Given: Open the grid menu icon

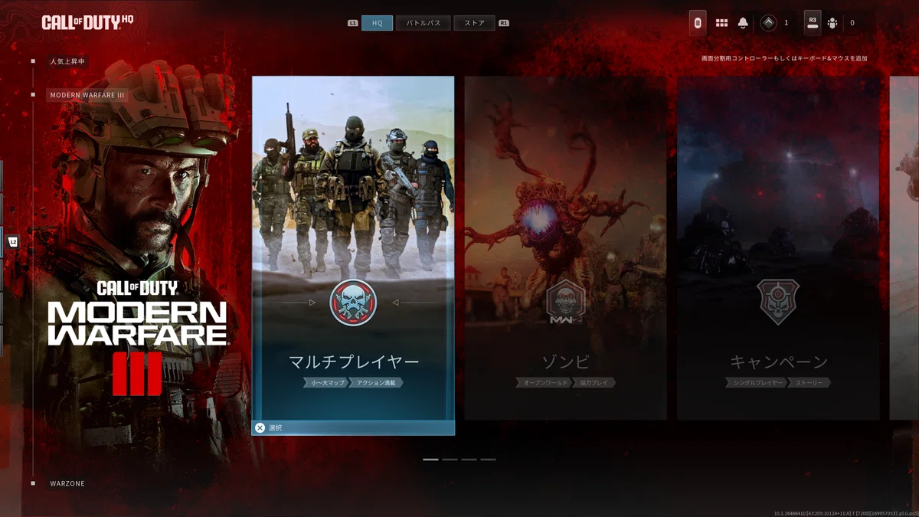Looking at the screenshot, I should [x=721, y=23].
